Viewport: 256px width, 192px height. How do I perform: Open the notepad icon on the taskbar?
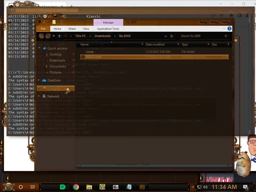tap(129, 187)
